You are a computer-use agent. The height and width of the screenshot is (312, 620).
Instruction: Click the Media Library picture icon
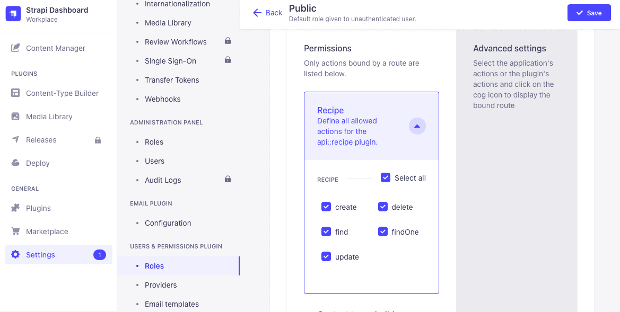pos(15,117)
